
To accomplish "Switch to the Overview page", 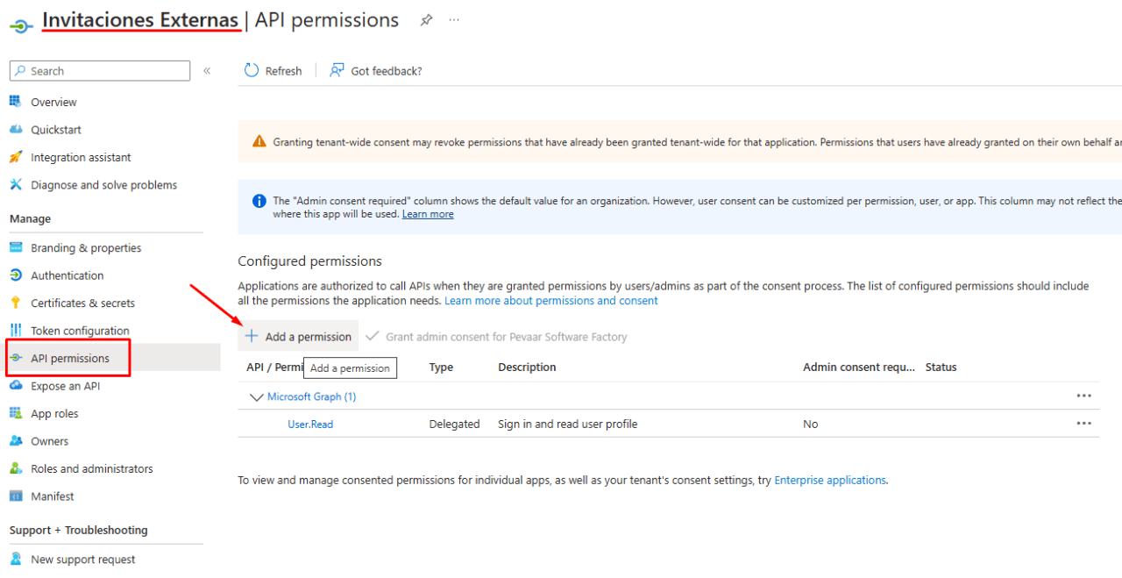I will pyautogui.click(x=51, y=101).
